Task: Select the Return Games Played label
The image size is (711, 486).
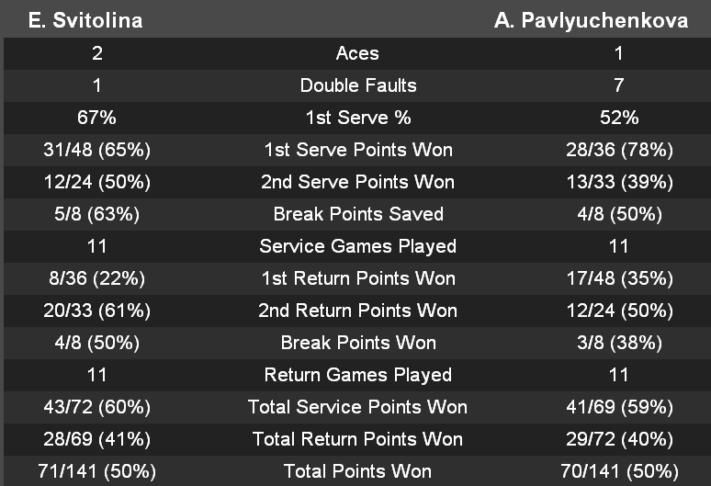Action: (x=357, y=375)
